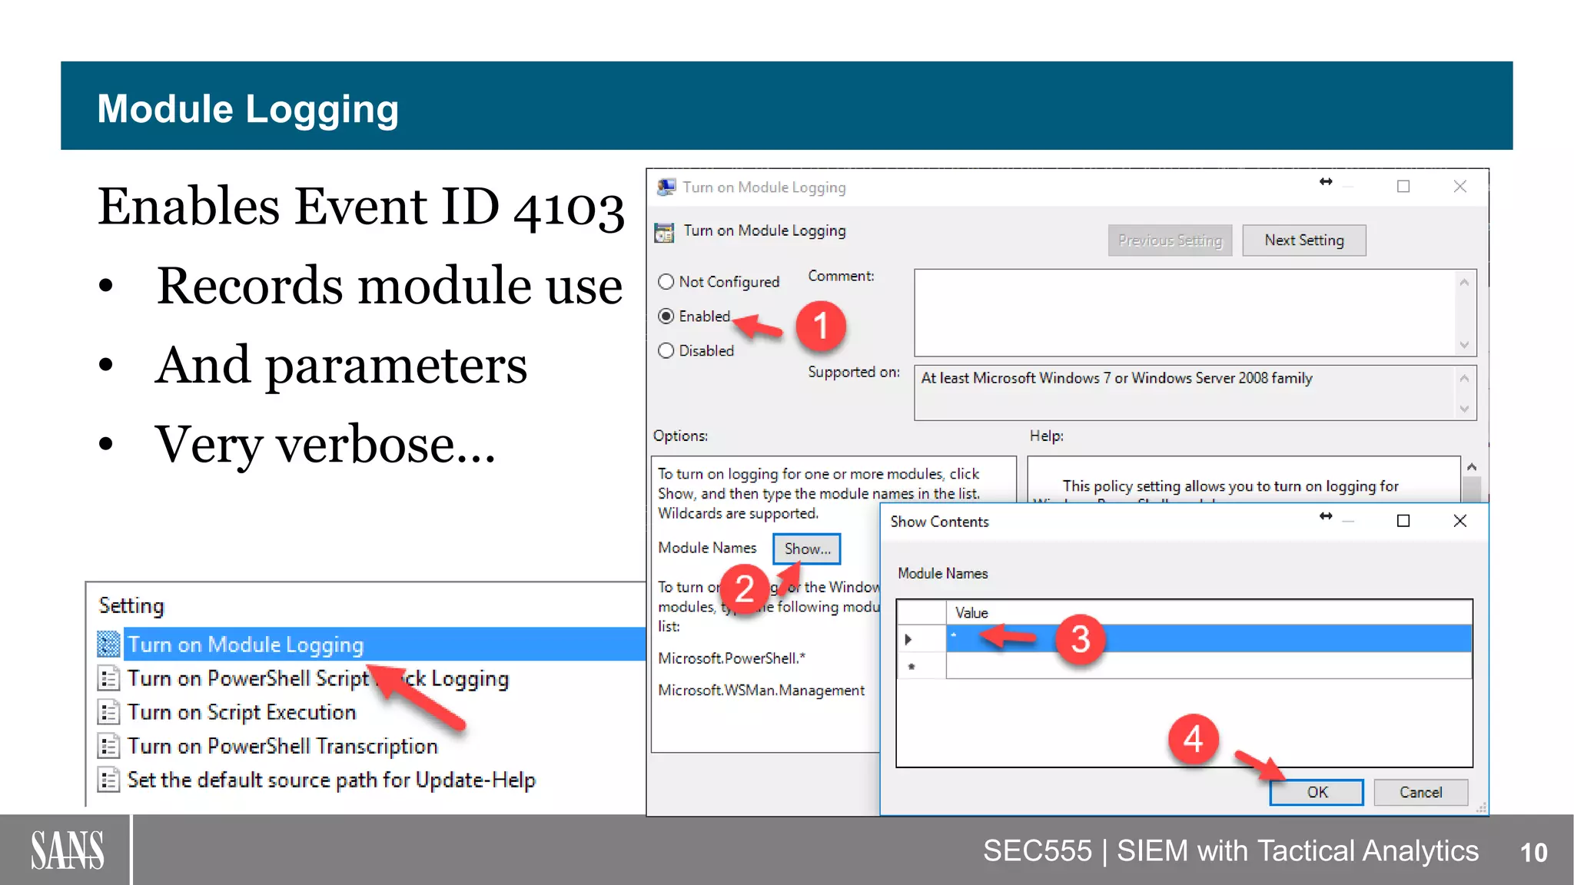Image resolution: width=1574 pixels, height=885 pixels.
Task: Click the icon beside Turn on PowerShell Transcription
Action: [x=109, y=746]
